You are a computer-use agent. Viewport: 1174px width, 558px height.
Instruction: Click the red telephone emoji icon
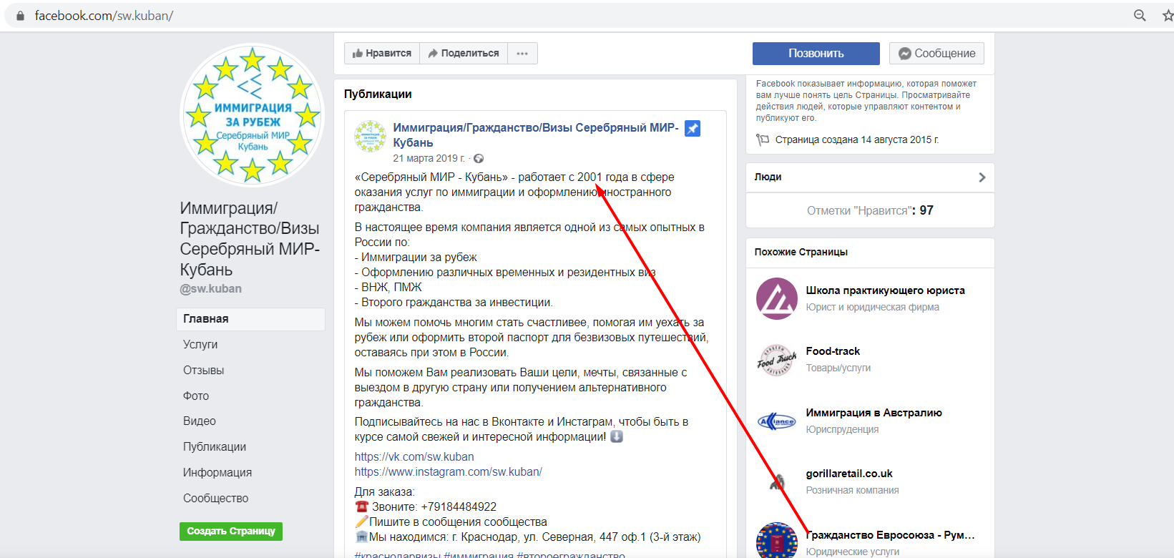click(x=361, y=506)
